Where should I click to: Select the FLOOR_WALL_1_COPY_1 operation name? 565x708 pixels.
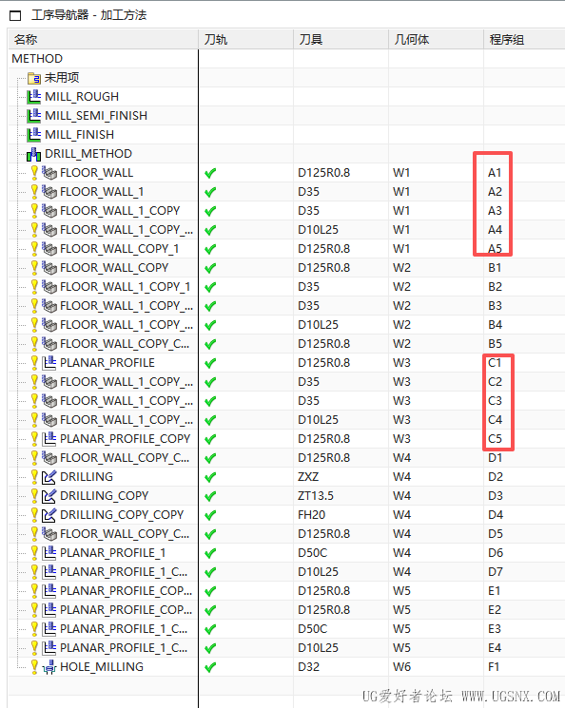126,287
